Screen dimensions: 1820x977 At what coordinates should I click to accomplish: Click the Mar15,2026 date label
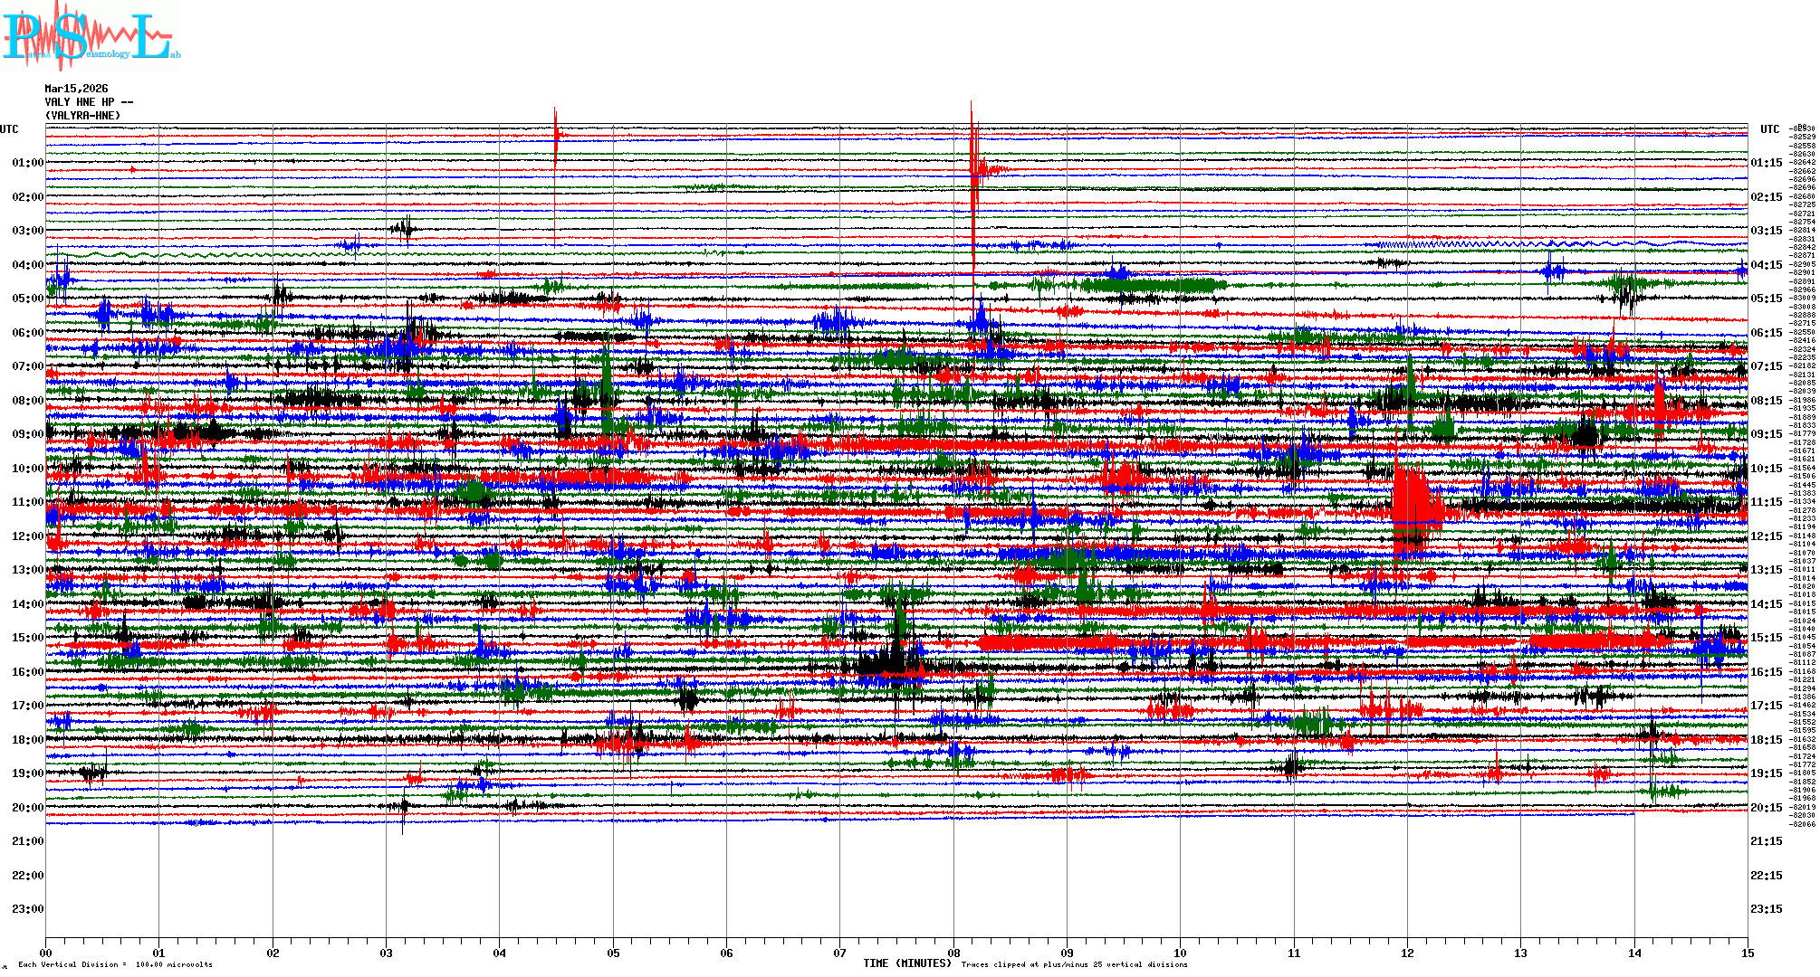click(76, 89)
